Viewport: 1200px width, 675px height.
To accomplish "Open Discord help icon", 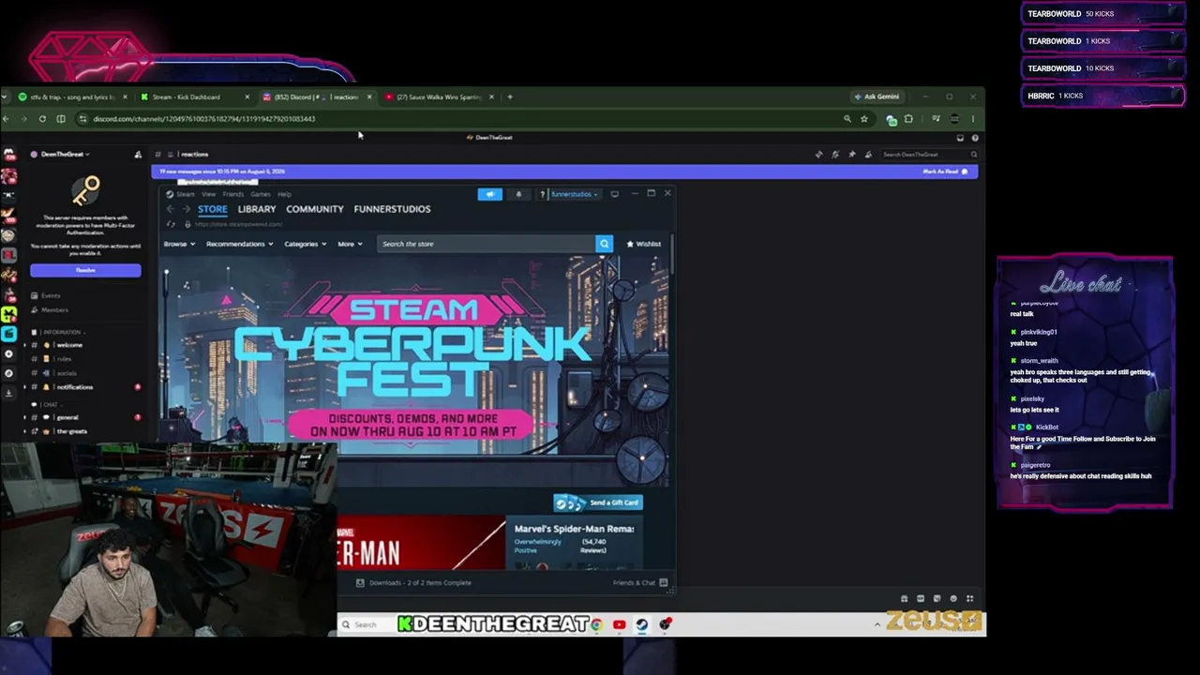I will (x=975, y=138).
